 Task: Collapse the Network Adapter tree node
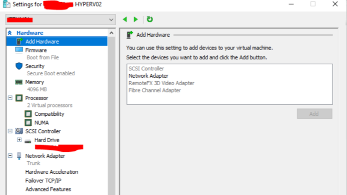point(10,156)
